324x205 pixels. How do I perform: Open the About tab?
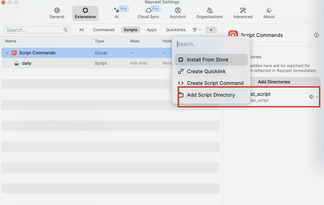(269, 13)
